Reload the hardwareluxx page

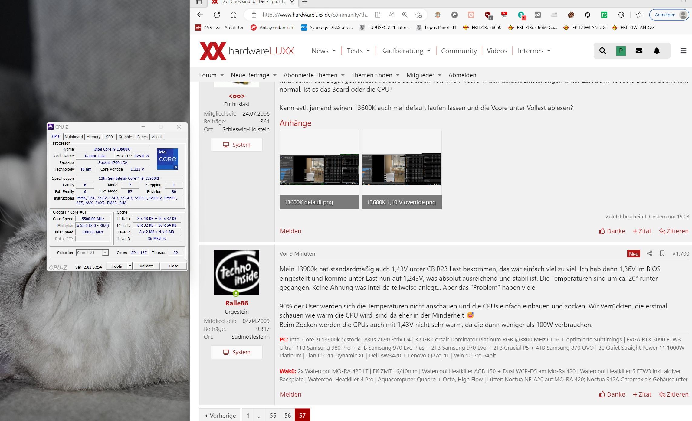coord(217,15)
